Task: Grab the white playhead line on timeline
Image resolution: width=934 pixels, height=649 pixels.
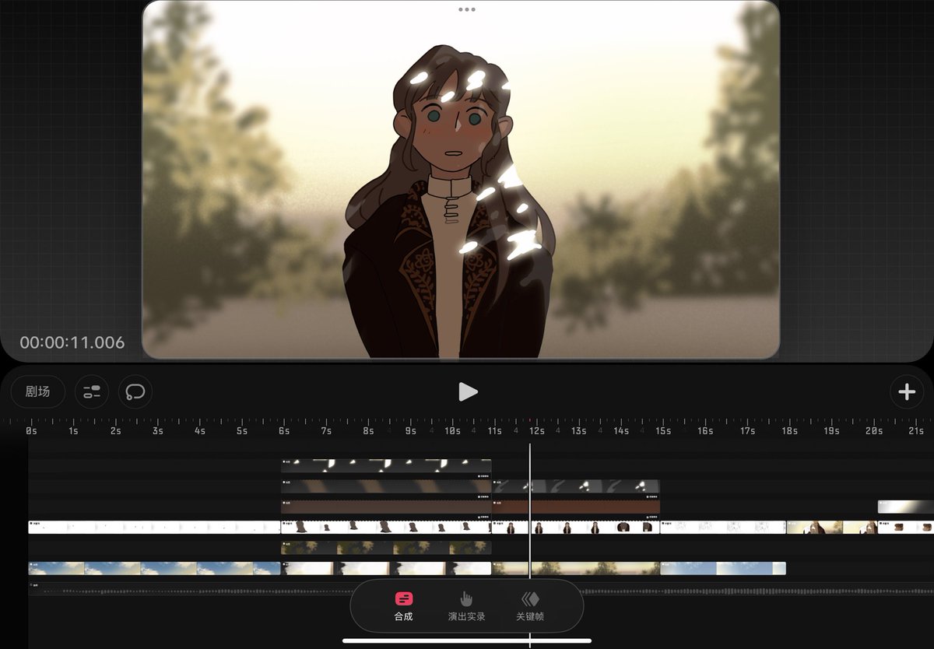Action: (x=530, y=510)
